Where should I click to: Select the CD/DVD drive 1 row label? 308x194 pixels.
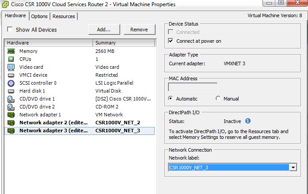[37, 99]
